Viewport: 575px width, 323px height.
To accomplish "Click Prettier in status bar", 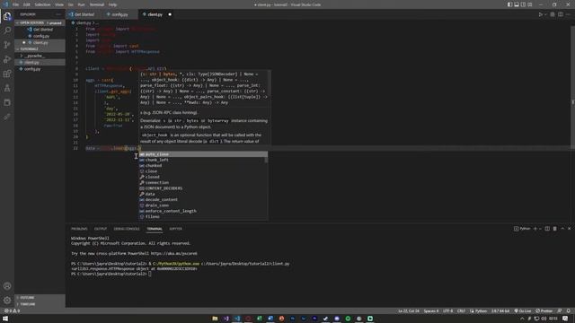I will pyautogui.click(x=544, y=311).
